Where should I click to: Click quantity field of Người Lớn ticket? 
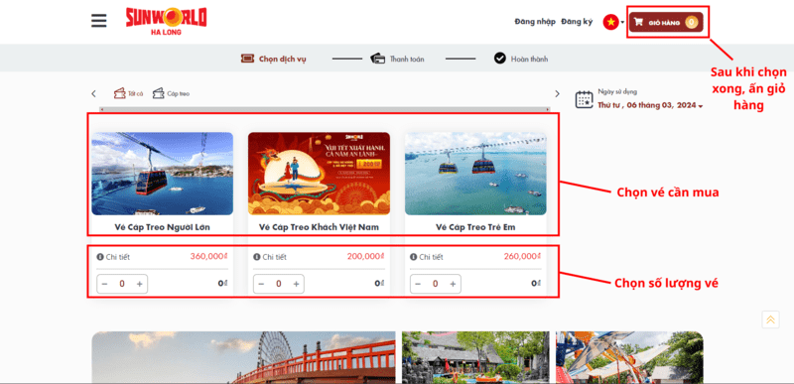coord(122,284)
